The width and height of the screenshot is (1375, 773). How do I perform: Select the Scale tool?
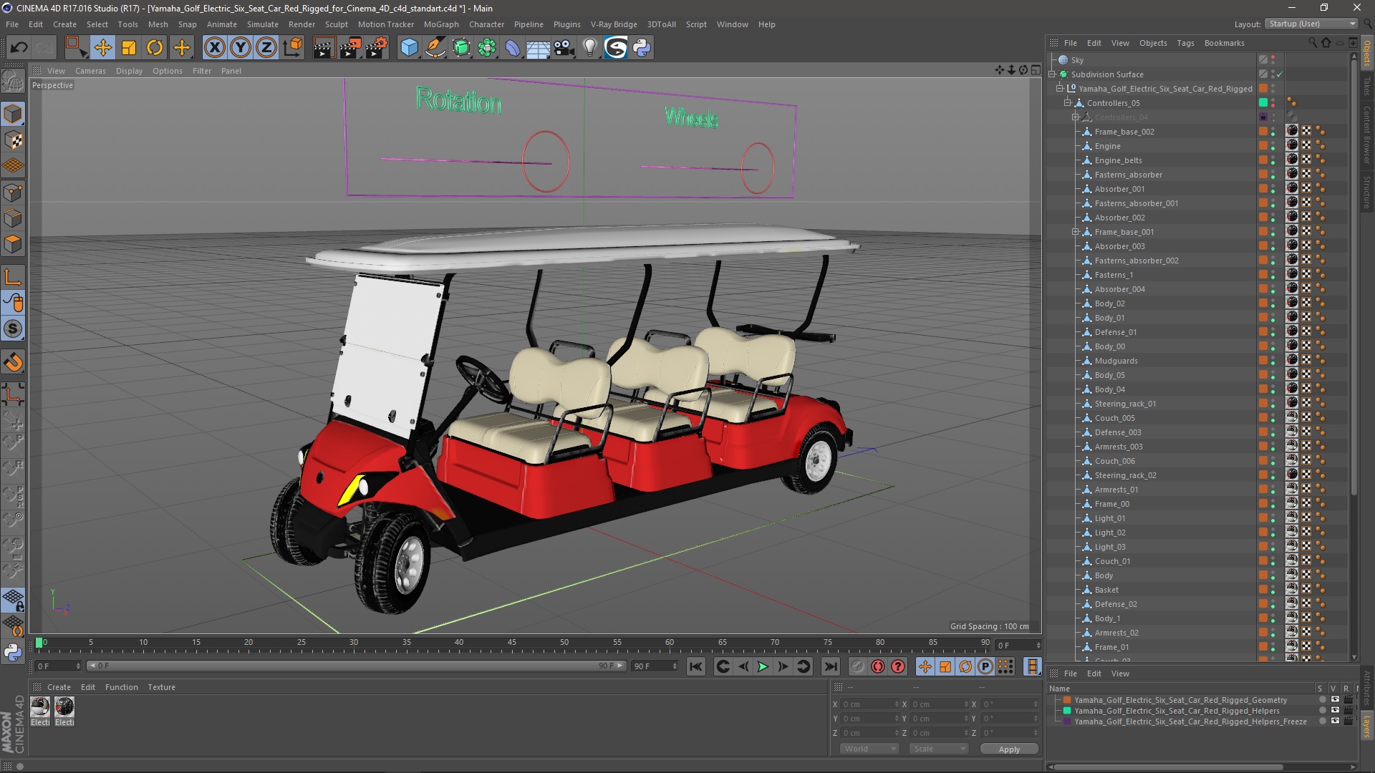pyautogui.click(x=129, y=48)
